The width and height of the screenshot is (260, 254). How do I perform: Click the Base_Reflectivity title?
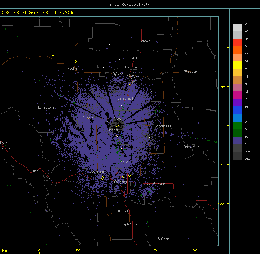130,5
